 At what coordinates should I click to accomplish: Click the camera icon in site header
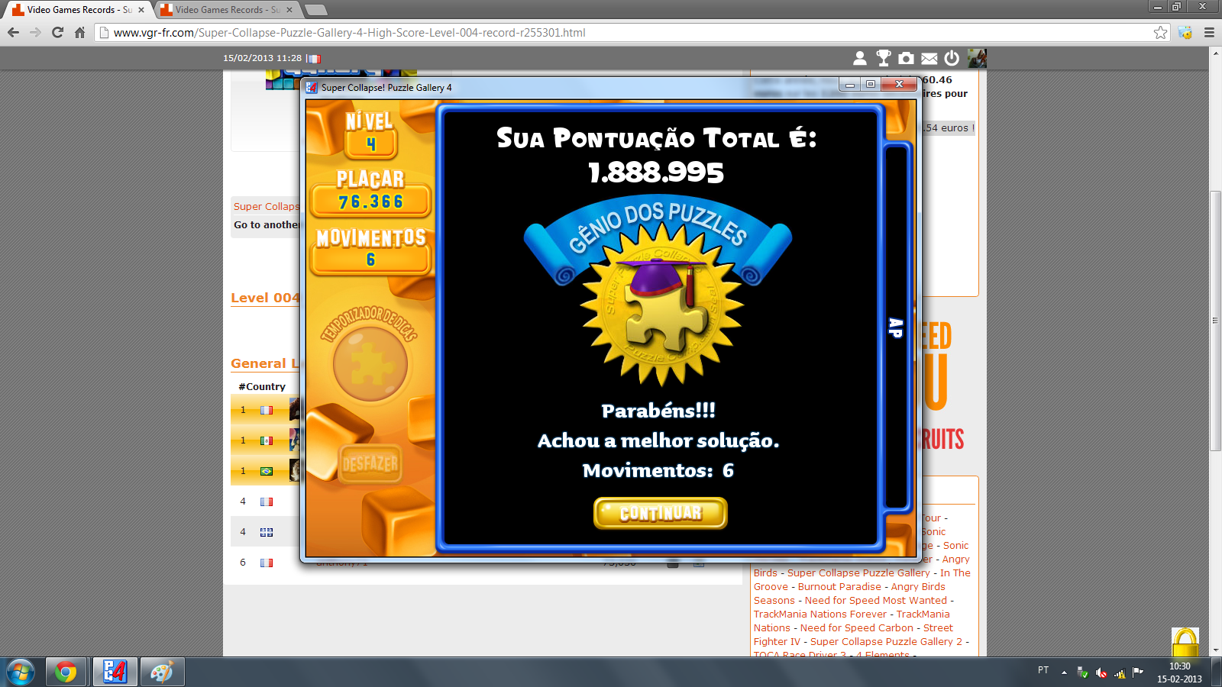(x=906, y=58)
